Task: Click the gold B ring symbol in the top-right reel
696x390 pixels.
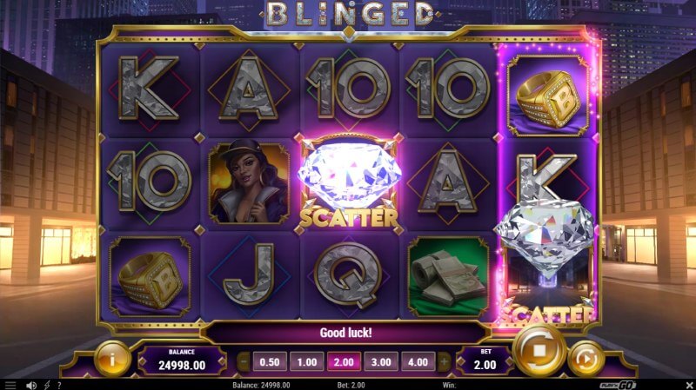Action: pyautogui.click(x=548, y=96)
